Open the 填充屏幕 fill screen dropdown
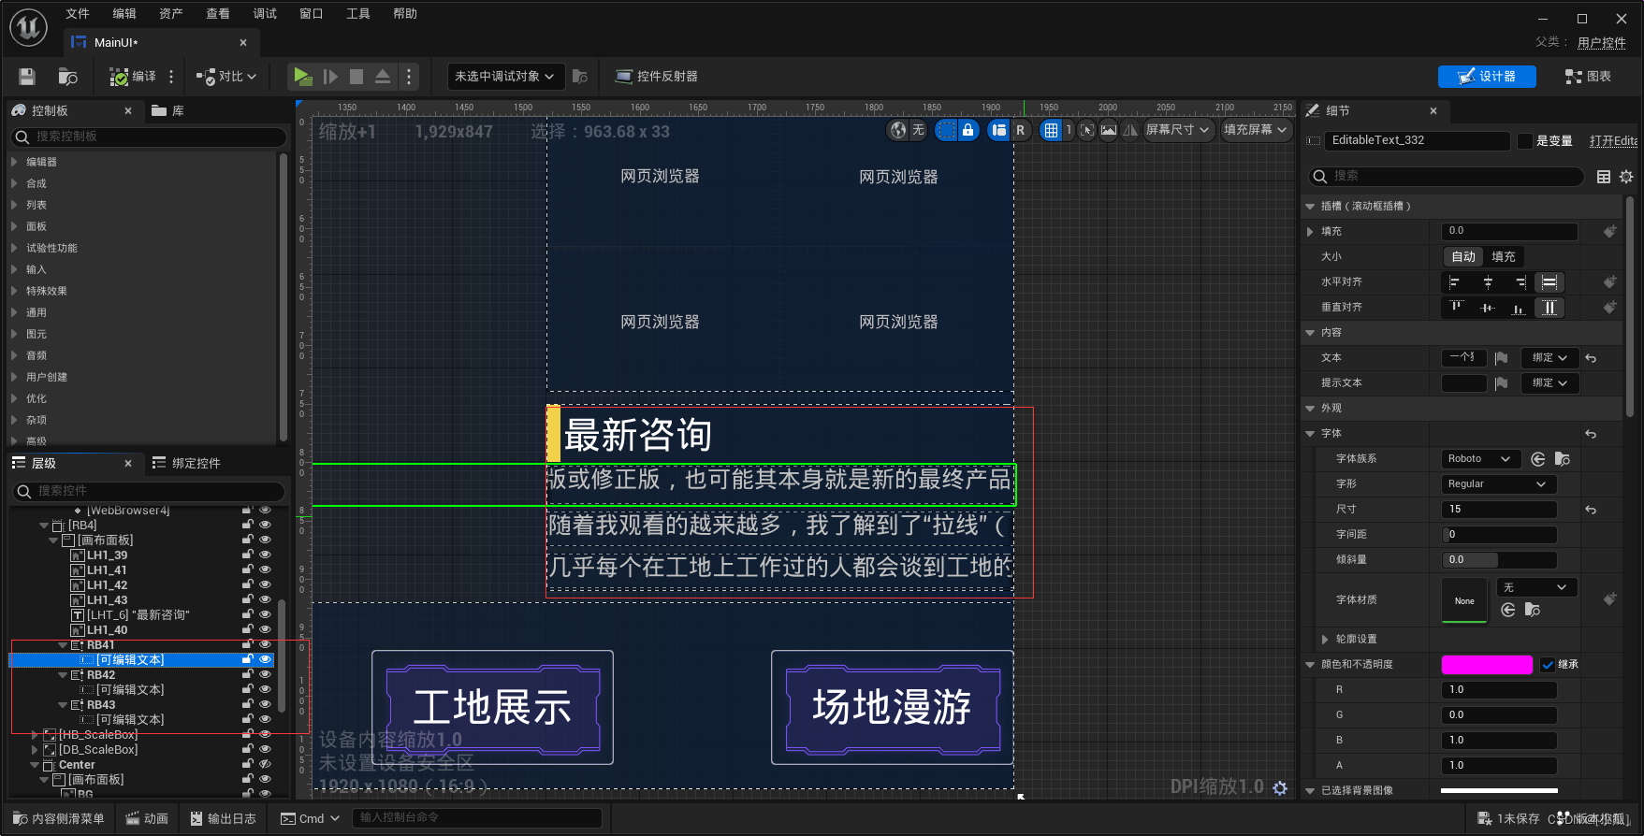Image resolution: width=1644 pixels, height=836 pixels. pos(1256,130)
